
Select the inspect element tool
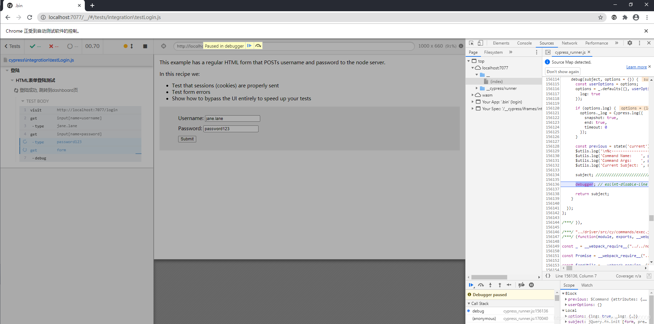click(x=471, y=43)
